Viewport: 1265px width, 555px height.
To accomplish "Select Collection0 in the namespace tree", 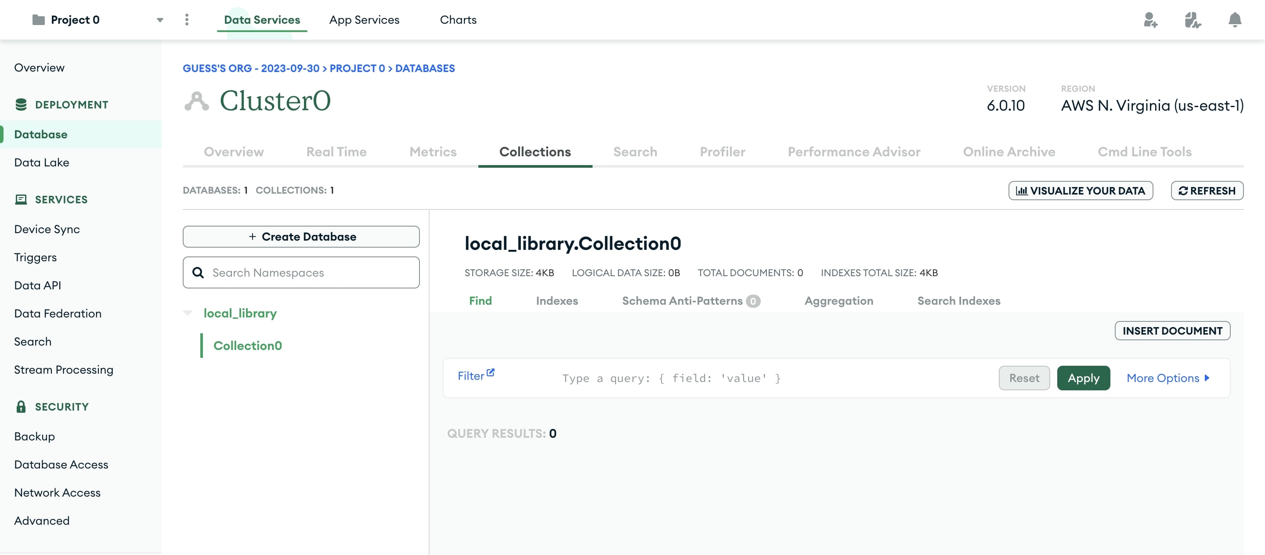I will pos(247,346).
